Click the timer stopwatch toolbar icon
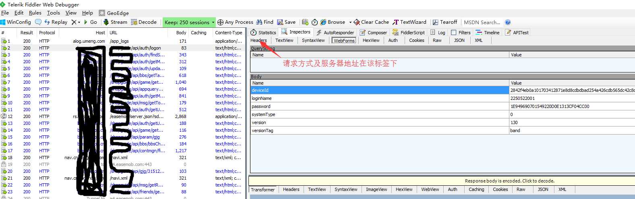Screen dimensions: 635x199 (314, 22)
